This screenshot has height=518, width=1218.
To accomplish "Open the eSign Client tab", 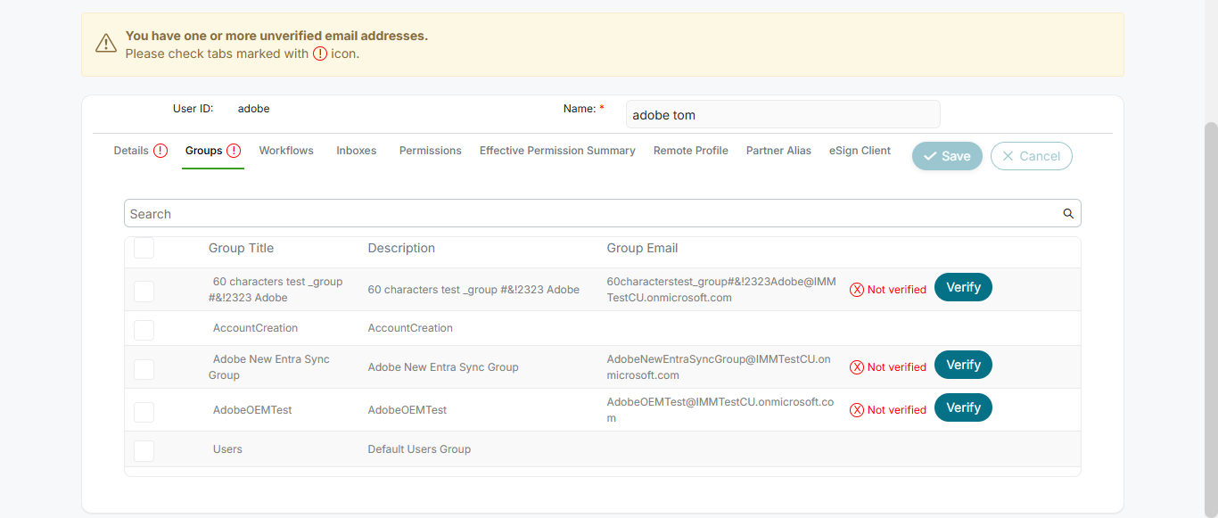I will tap(860, 151).
